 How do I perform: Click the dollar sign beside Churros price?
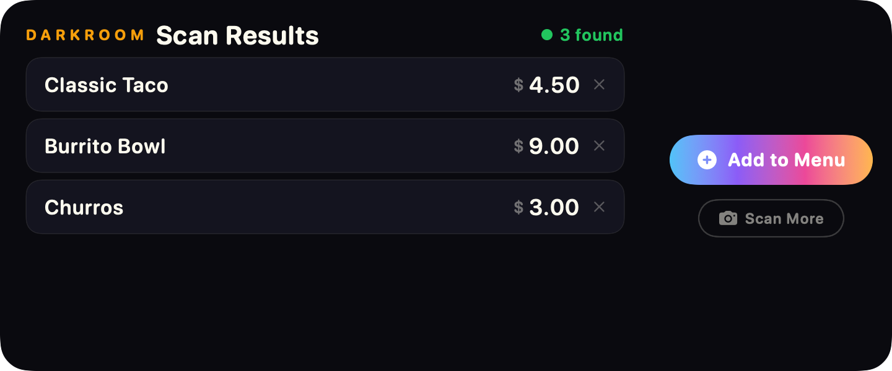click(x=518, y=207)
